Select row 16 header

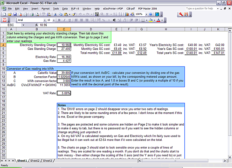[3, 93]
